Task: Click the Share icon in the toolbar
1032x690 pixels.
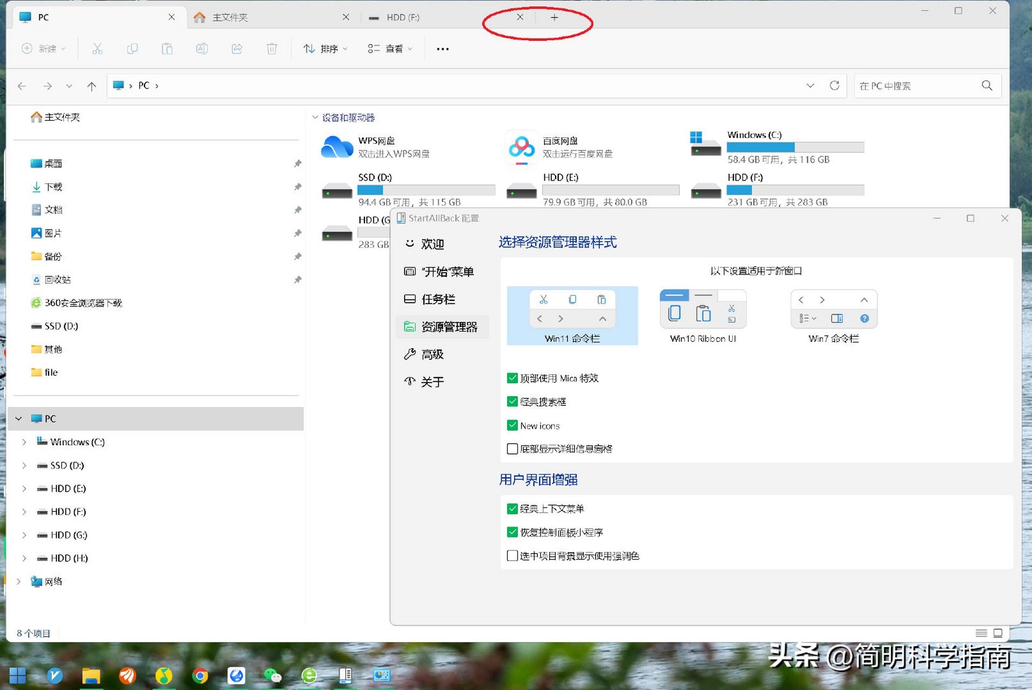Action: pos(236,49)
